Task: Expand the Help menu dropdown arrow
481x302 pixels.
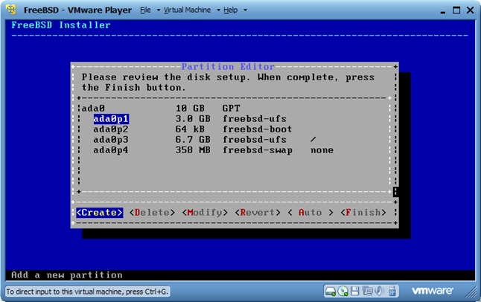Action: click(245, 10)
